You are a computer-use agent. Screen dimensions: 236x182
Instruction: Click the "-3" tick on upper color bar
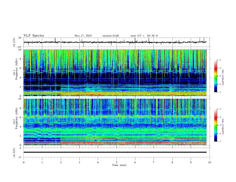pos(220,60)
